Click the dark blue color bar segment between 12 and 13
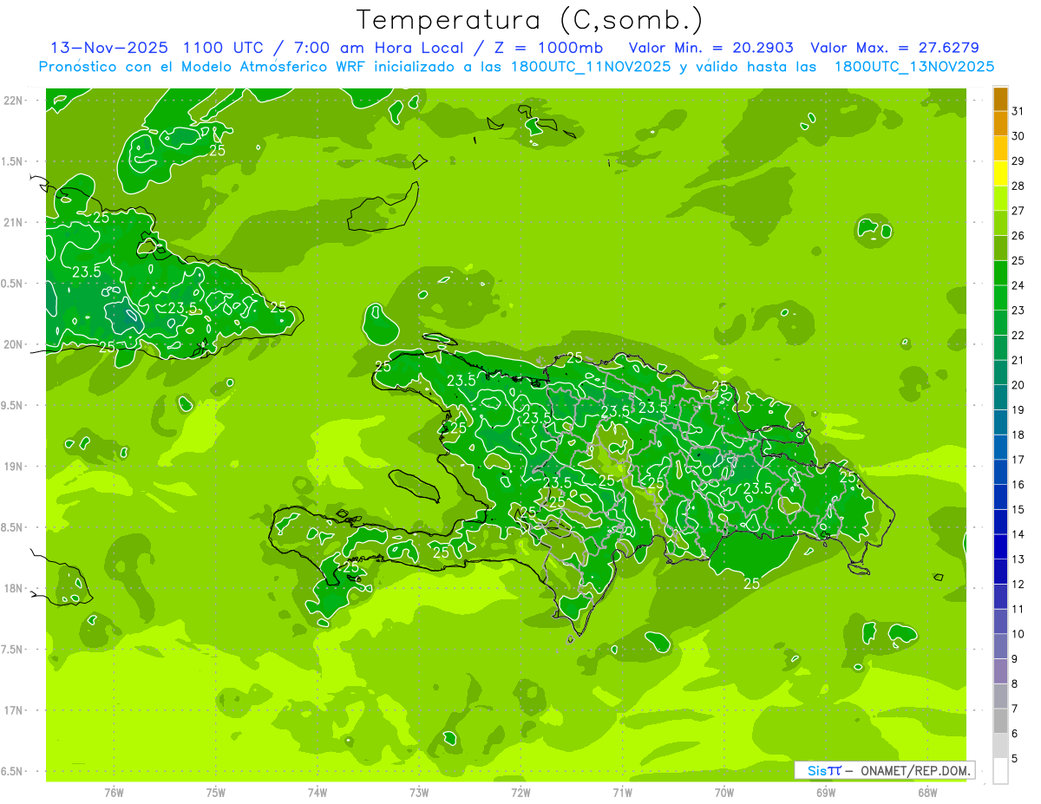The height and width of the screenshot is (804, 1041). (1000, 572)
